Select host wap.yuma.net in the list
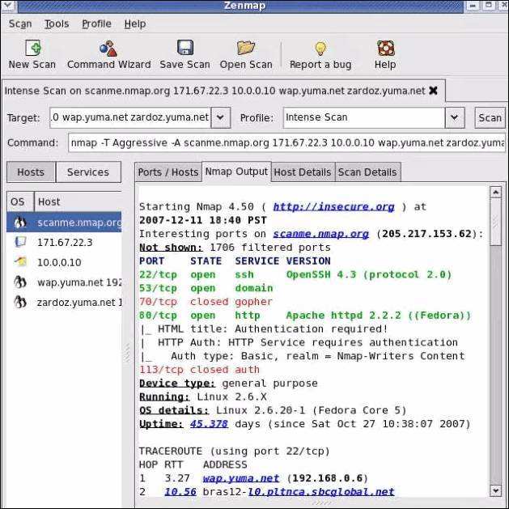This screenshot has height=509, width=509. tap(64, 282)
